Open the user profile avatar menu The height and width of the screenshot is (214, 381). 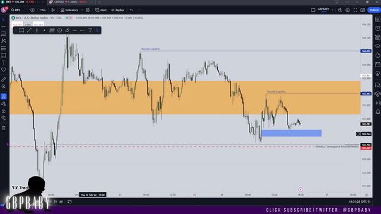(x=4, y=10)
